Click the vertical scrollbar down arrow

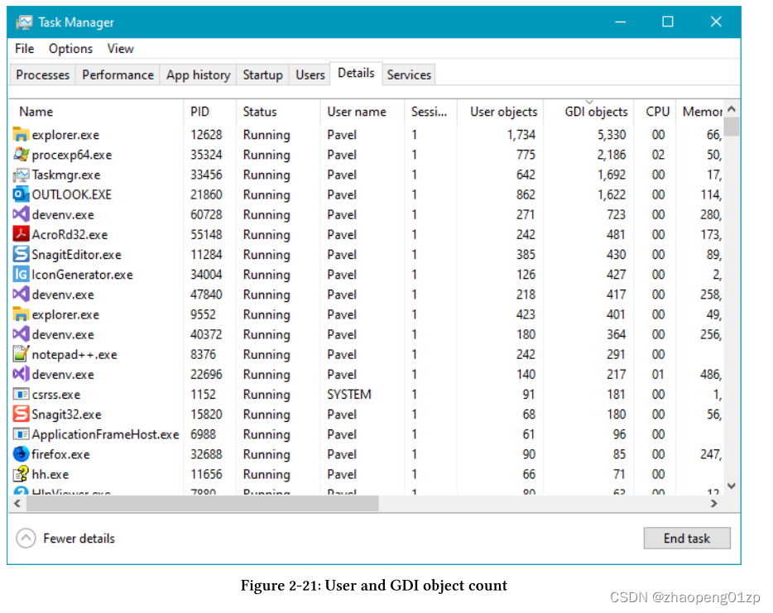pos(732,486)
